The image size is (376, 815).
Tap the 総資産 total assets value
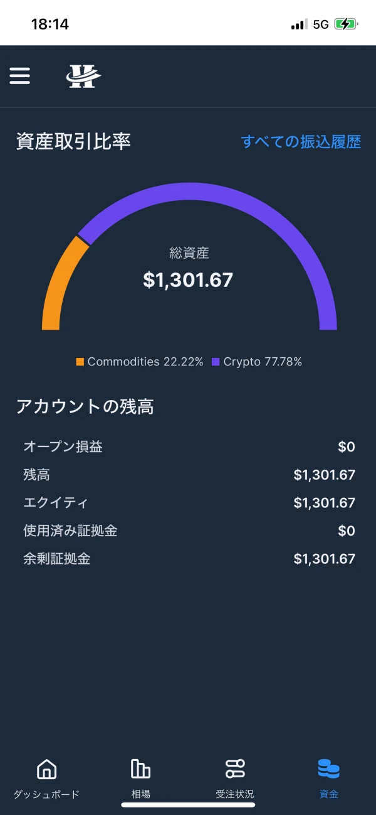pos(189,279)
